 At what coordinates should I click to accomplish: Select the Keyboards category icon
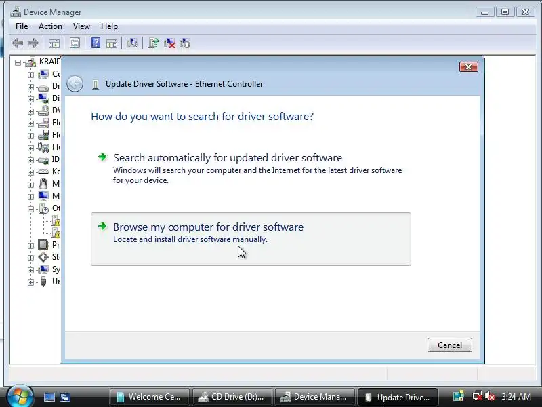[x=43, y=172]
